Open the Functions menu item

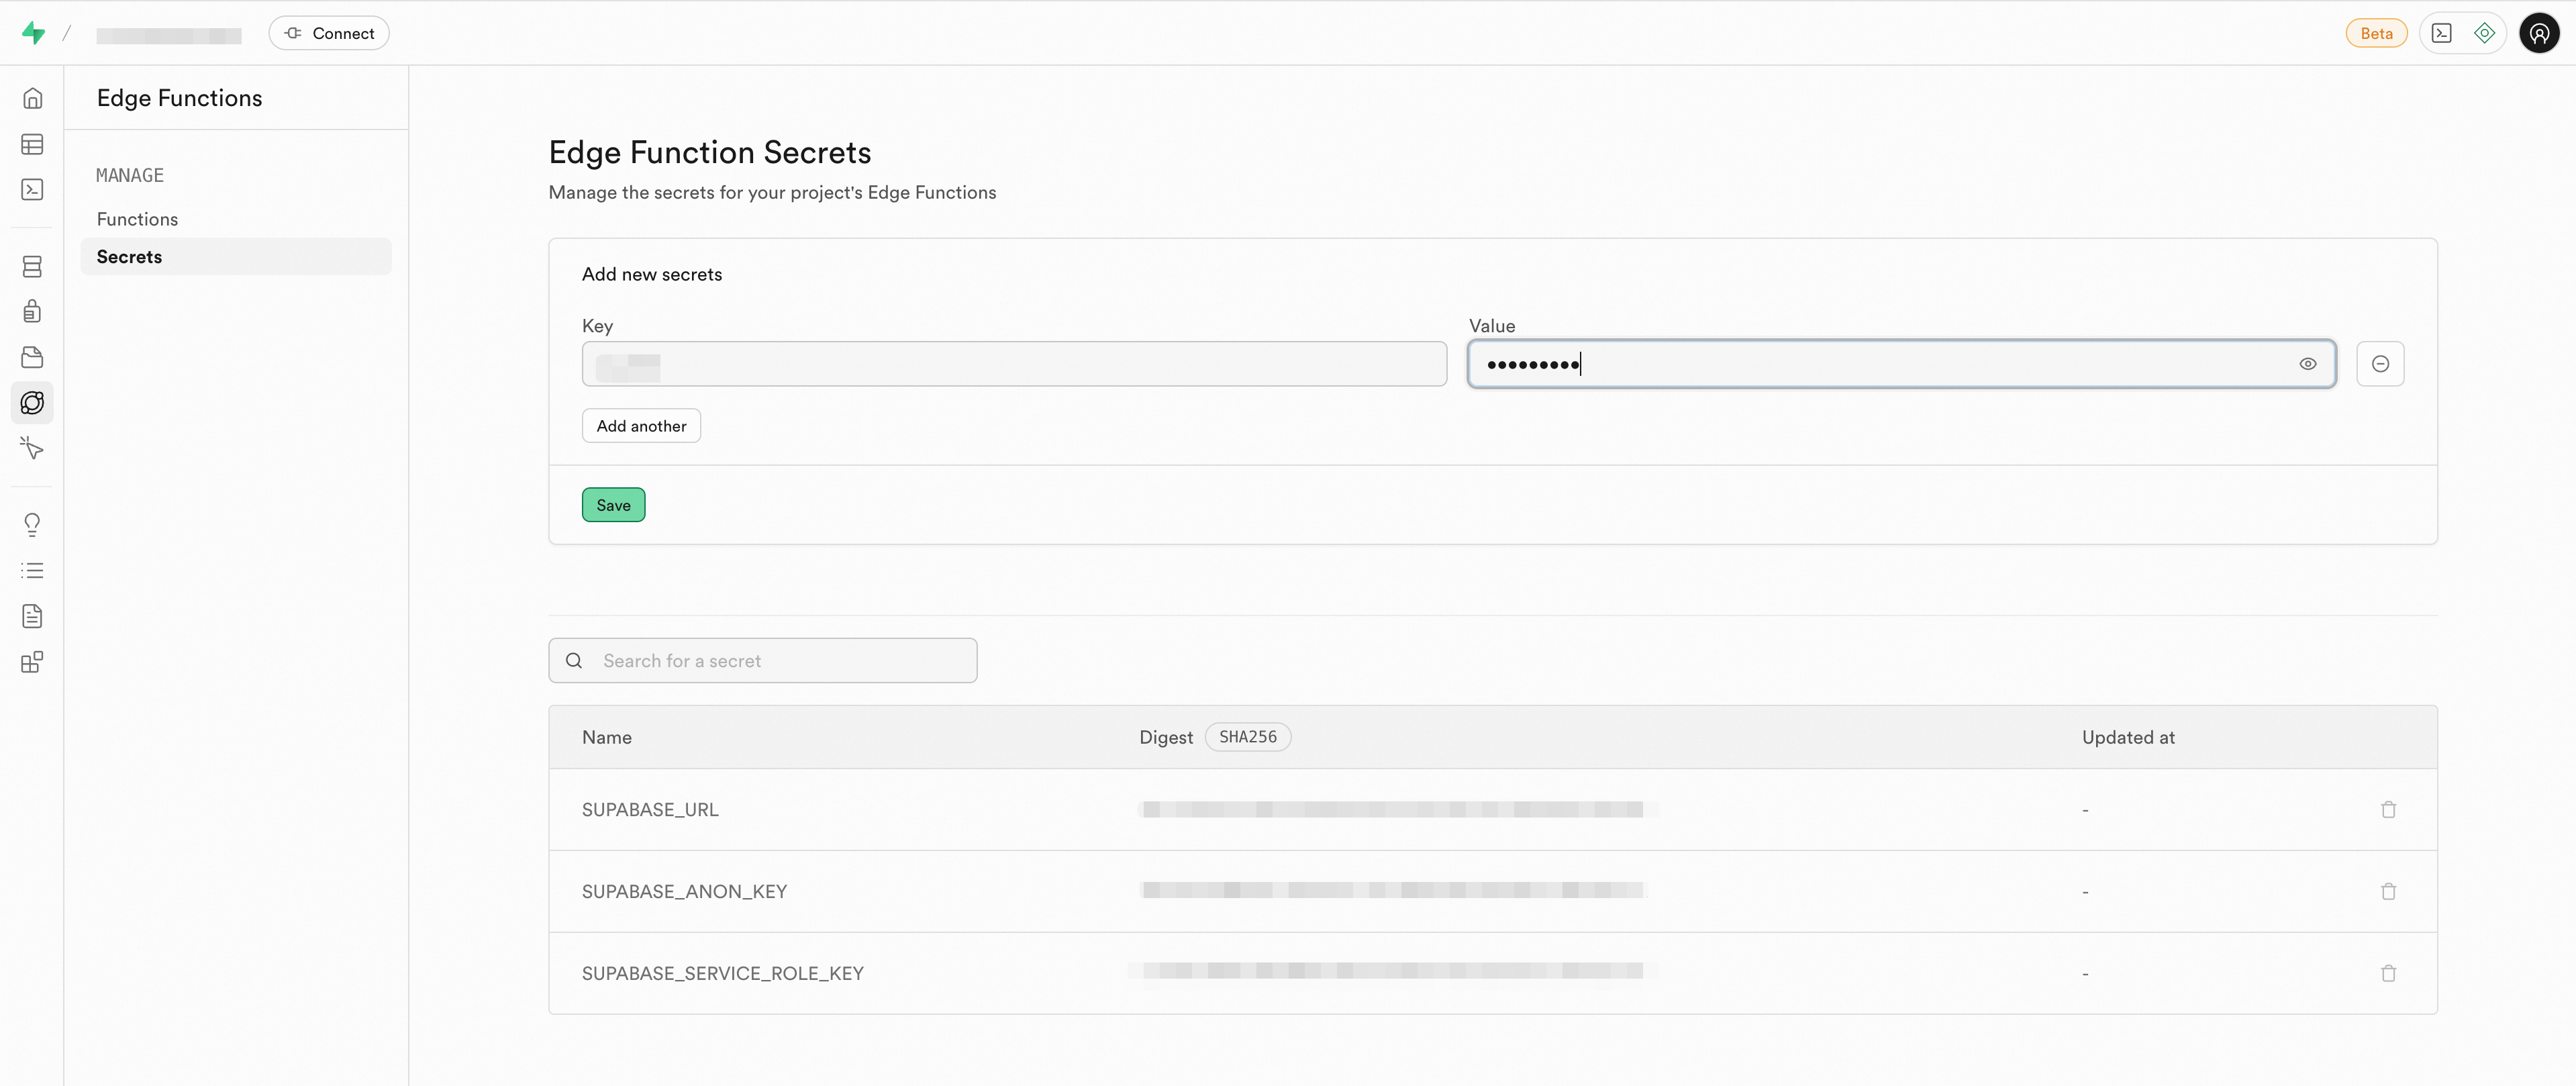(x=137, y=219)
